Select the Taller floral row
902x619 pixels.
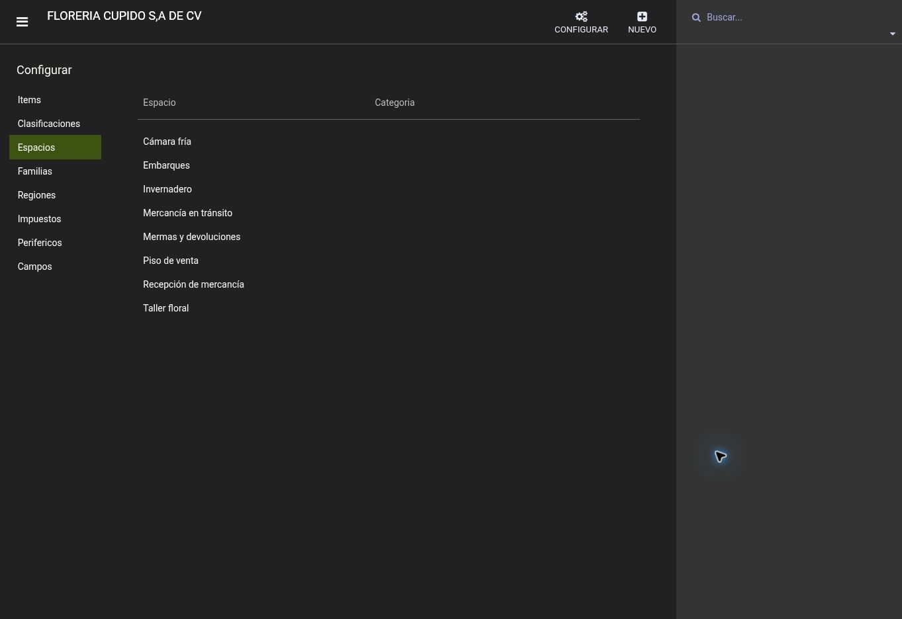[x=388, y=308]
